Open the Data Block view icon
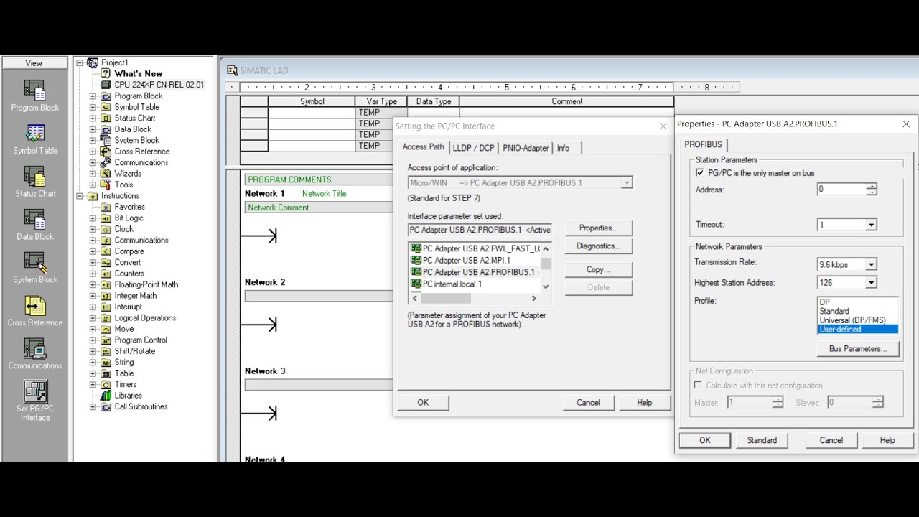The width and height of the screenshot is (919, 517). coord(34,220)
